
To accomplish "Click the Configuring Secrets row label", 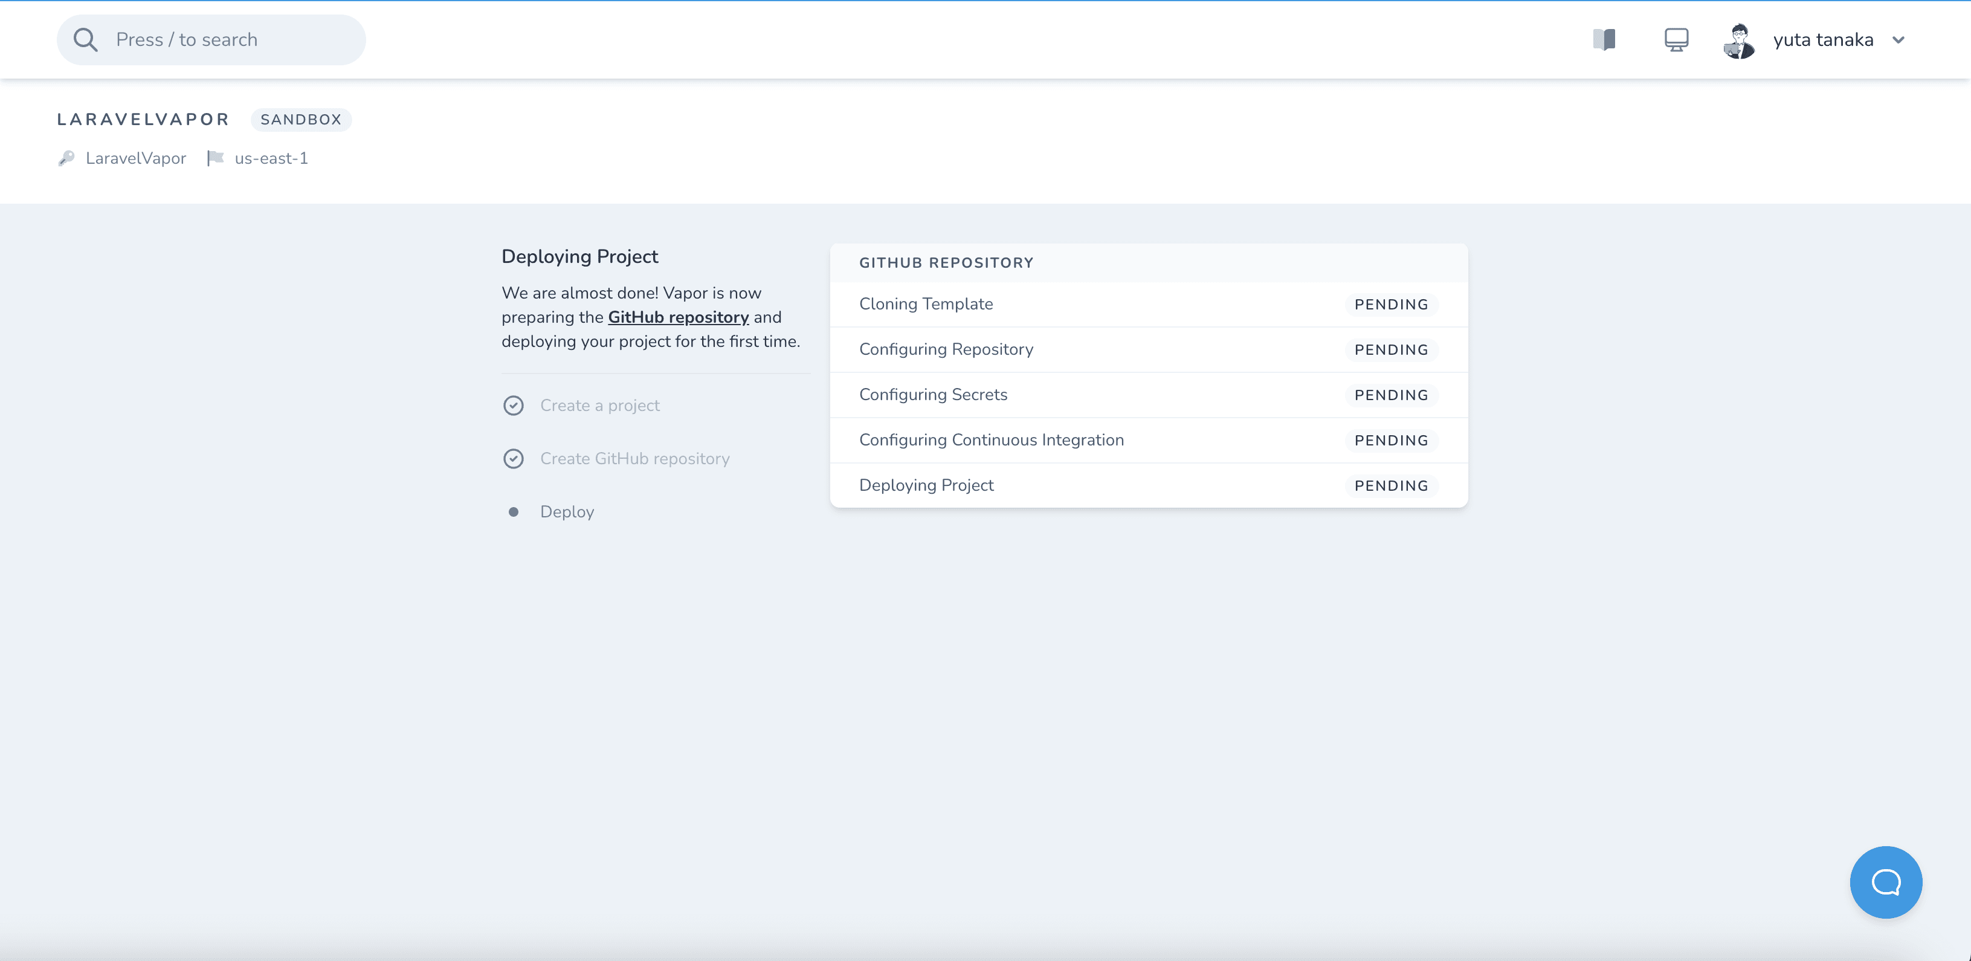I will [933, 395].
